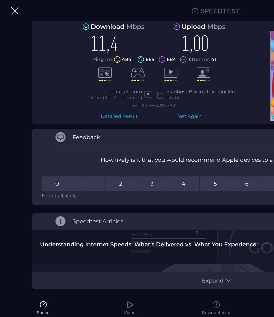Click the Istanbul server location text
The height and width of the screenshot is (317, 274).
[176, 98]
